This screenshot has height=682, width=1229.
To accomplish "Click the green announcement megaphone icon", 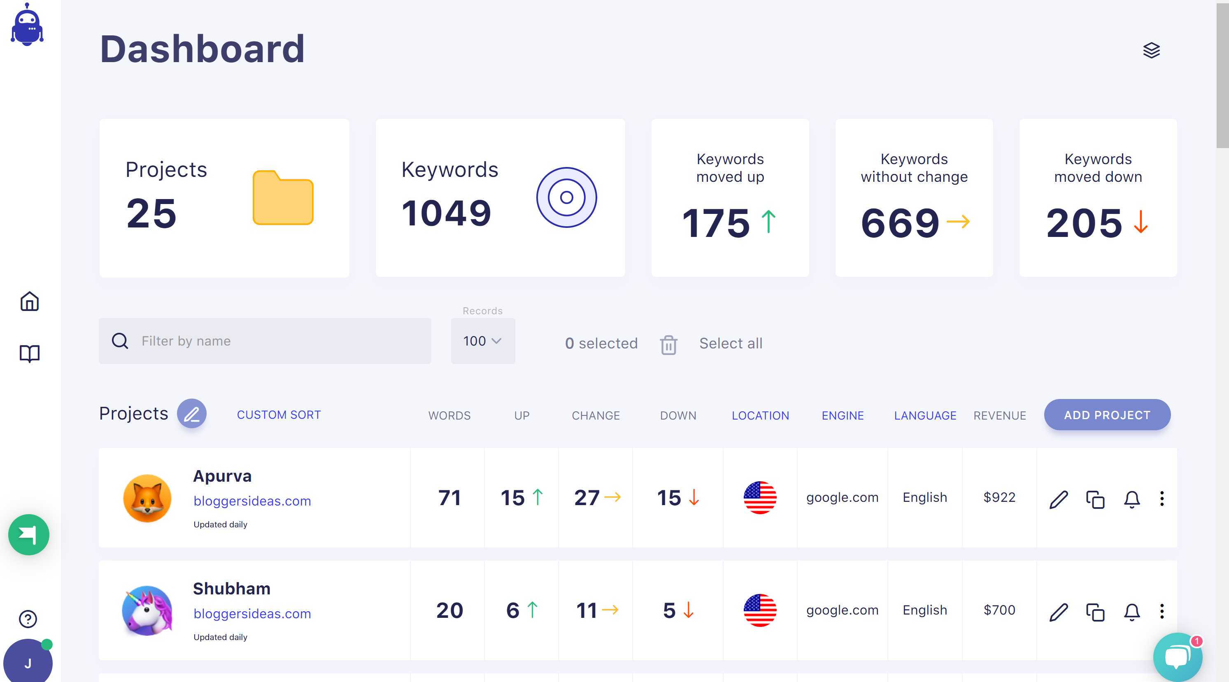I will coord(29,535).
